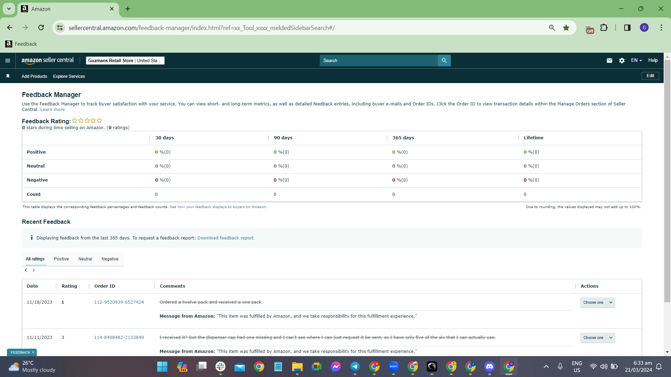671x377 pixels.
Task: Click the Help link
Action: (653, 60)
